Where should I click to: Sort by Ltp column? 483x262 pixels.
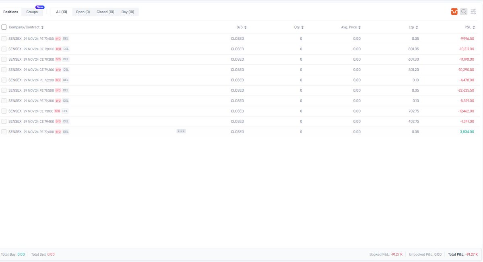(413, 27)
